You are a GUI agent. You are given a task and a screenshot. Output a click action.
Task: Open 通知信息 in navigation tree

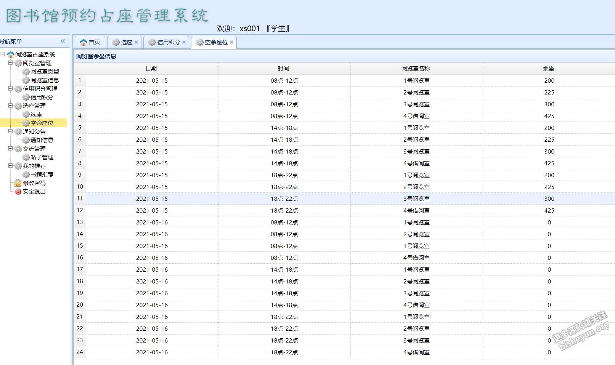pos(42,140)
